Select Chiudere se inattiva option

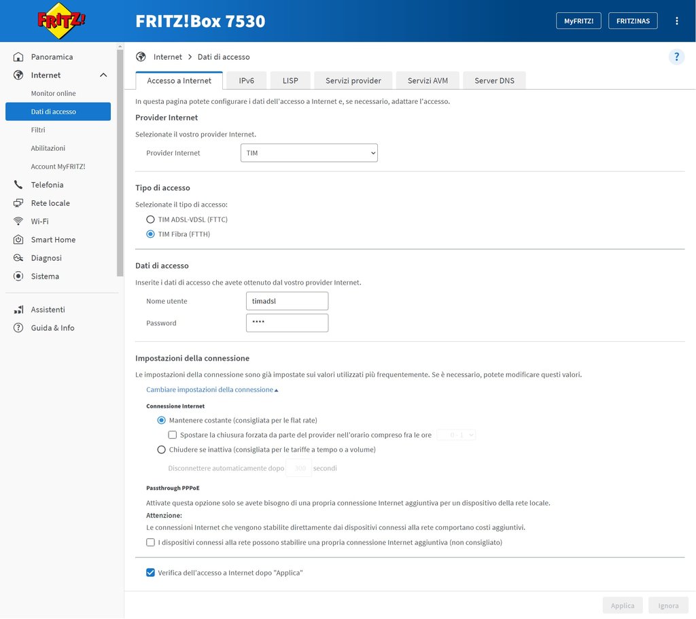click(162, 449)
